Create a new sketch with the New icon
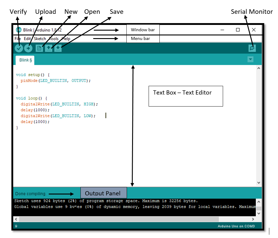The image size is (278, 238). tap(39, 48)
